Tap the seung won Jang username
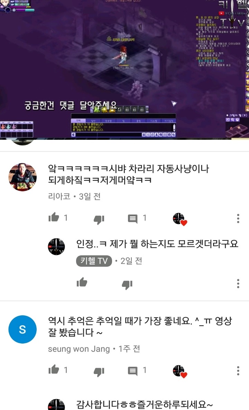This screenshot has width=249, height=410. click(x=79, y=349)
